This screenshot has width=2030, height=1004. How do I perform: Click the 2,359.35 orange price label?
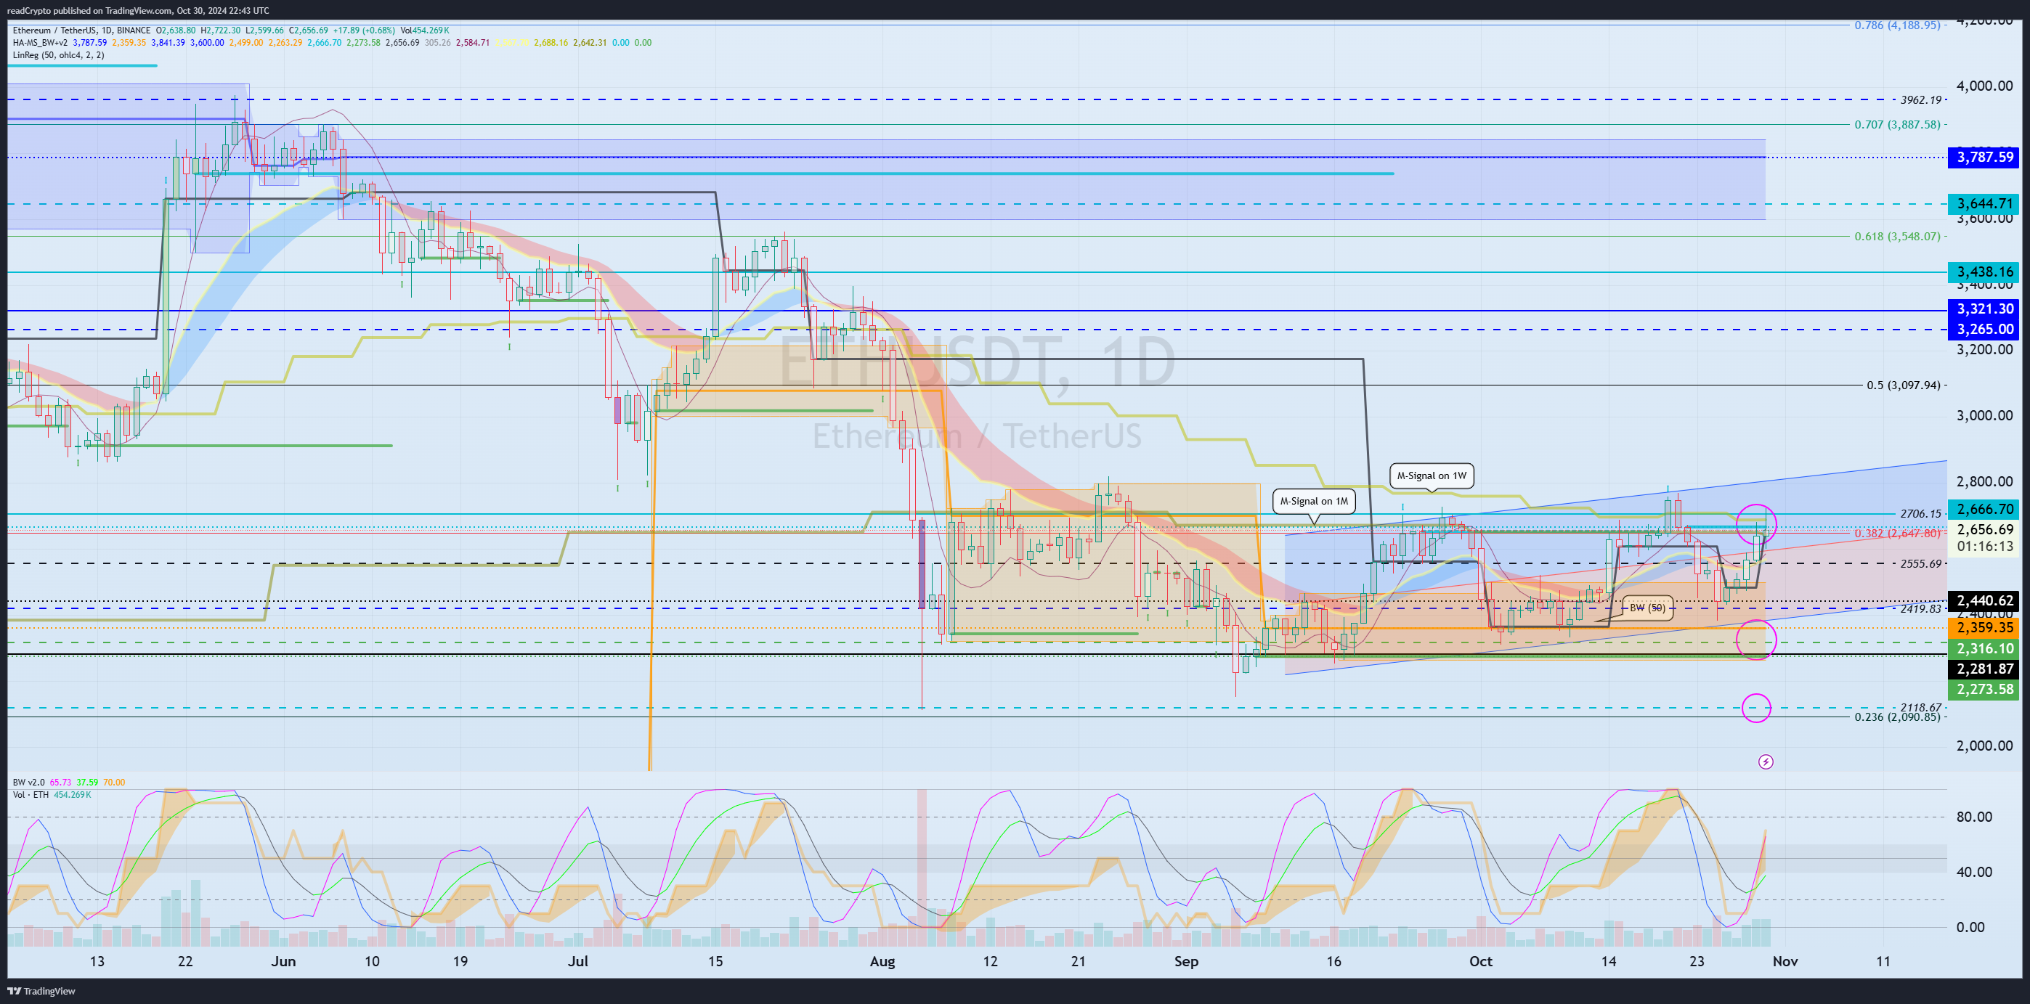coord(1984,628)
